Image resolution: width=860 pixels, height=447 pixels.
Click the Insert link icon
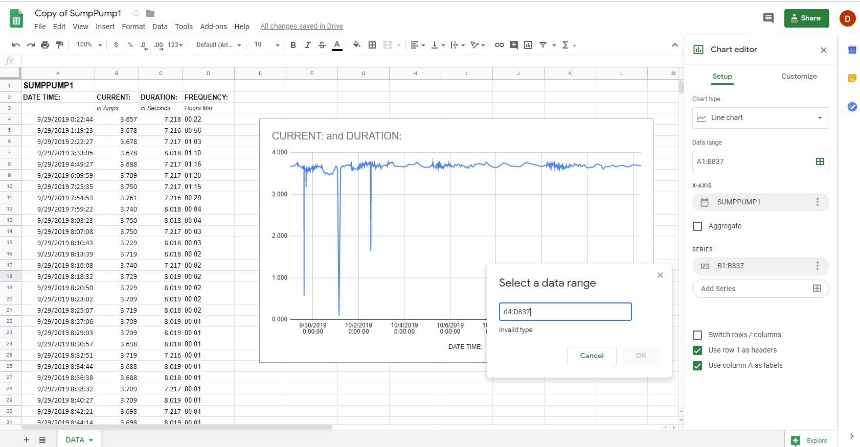pyautogui.click(x=500, y=45)
